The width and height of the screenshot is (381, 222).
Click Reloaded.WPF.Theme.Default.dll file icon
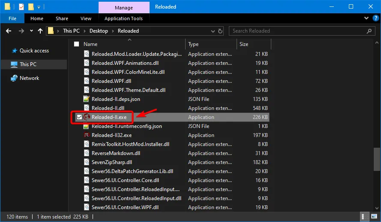tap(87, 90)
